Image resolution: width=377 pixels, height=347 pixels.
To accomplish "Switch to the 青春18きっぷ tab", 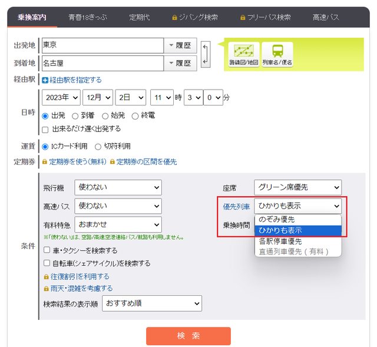I will click(87, 18).
